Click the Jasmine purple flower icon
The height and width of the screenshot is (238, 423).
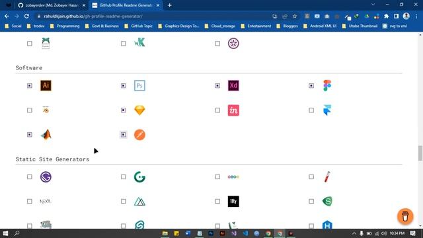tap(233, 44)
